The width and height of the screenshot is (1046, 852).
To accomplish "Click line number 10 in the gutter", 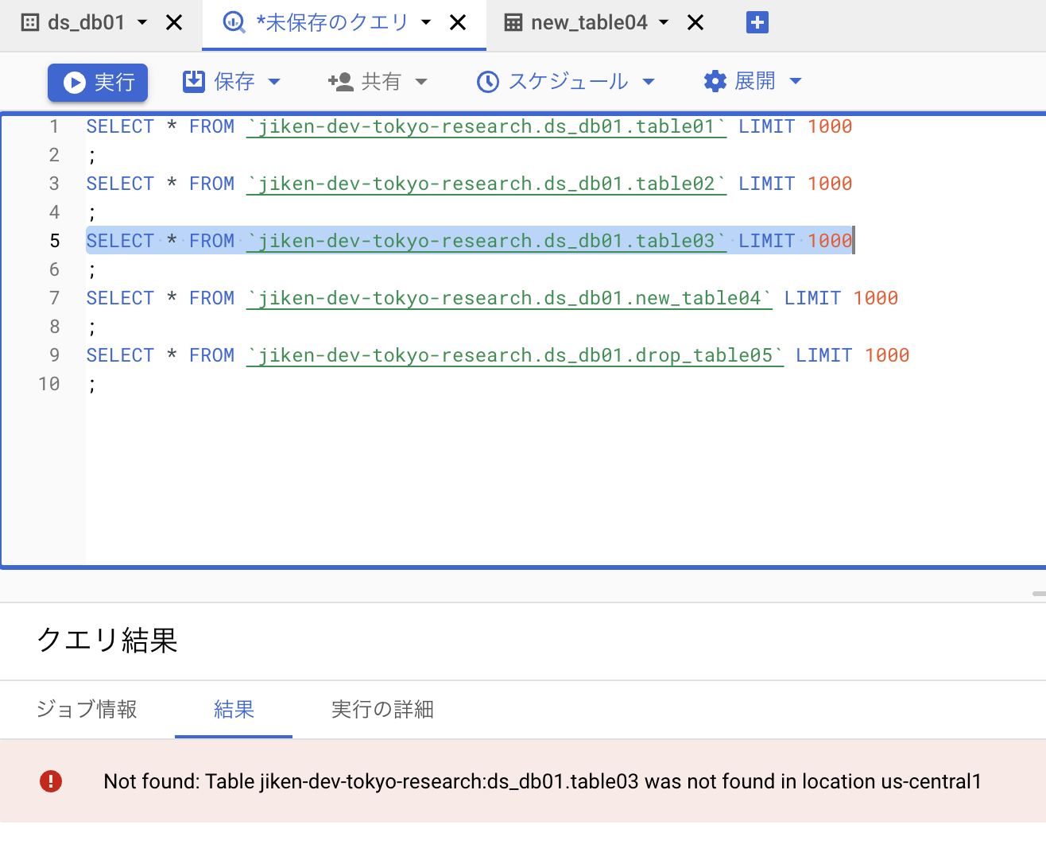I will click(49, 384).
